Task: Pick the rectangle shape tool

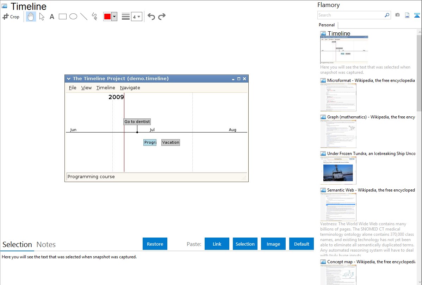Action: coord(63,17)
